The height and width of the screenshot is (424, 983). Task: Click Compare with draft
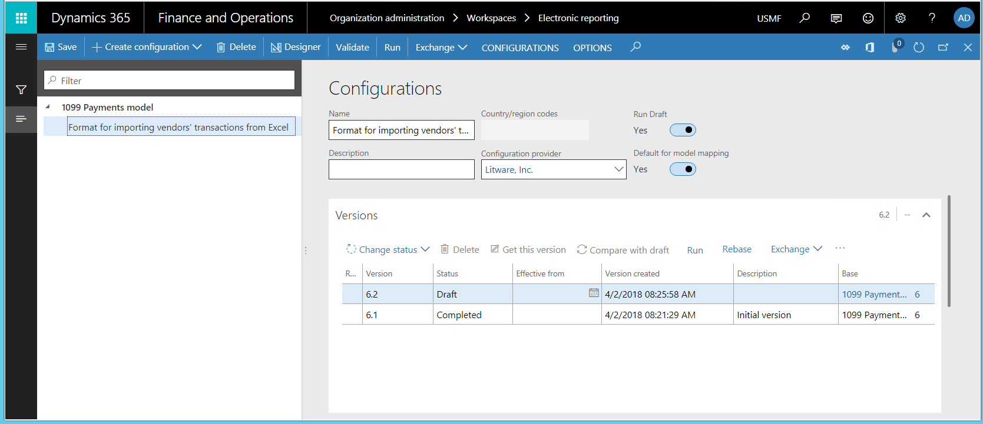click(623, 250)
